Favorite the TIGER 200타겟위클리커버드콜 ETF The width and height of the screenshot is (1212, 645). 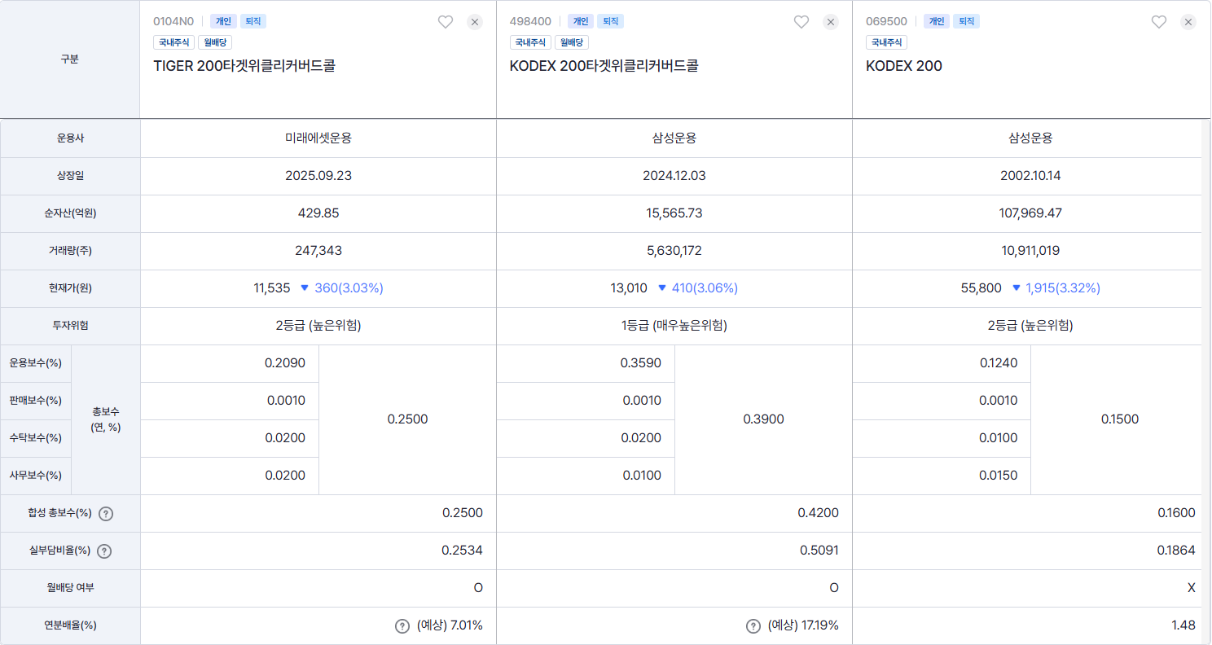[445, 22]
